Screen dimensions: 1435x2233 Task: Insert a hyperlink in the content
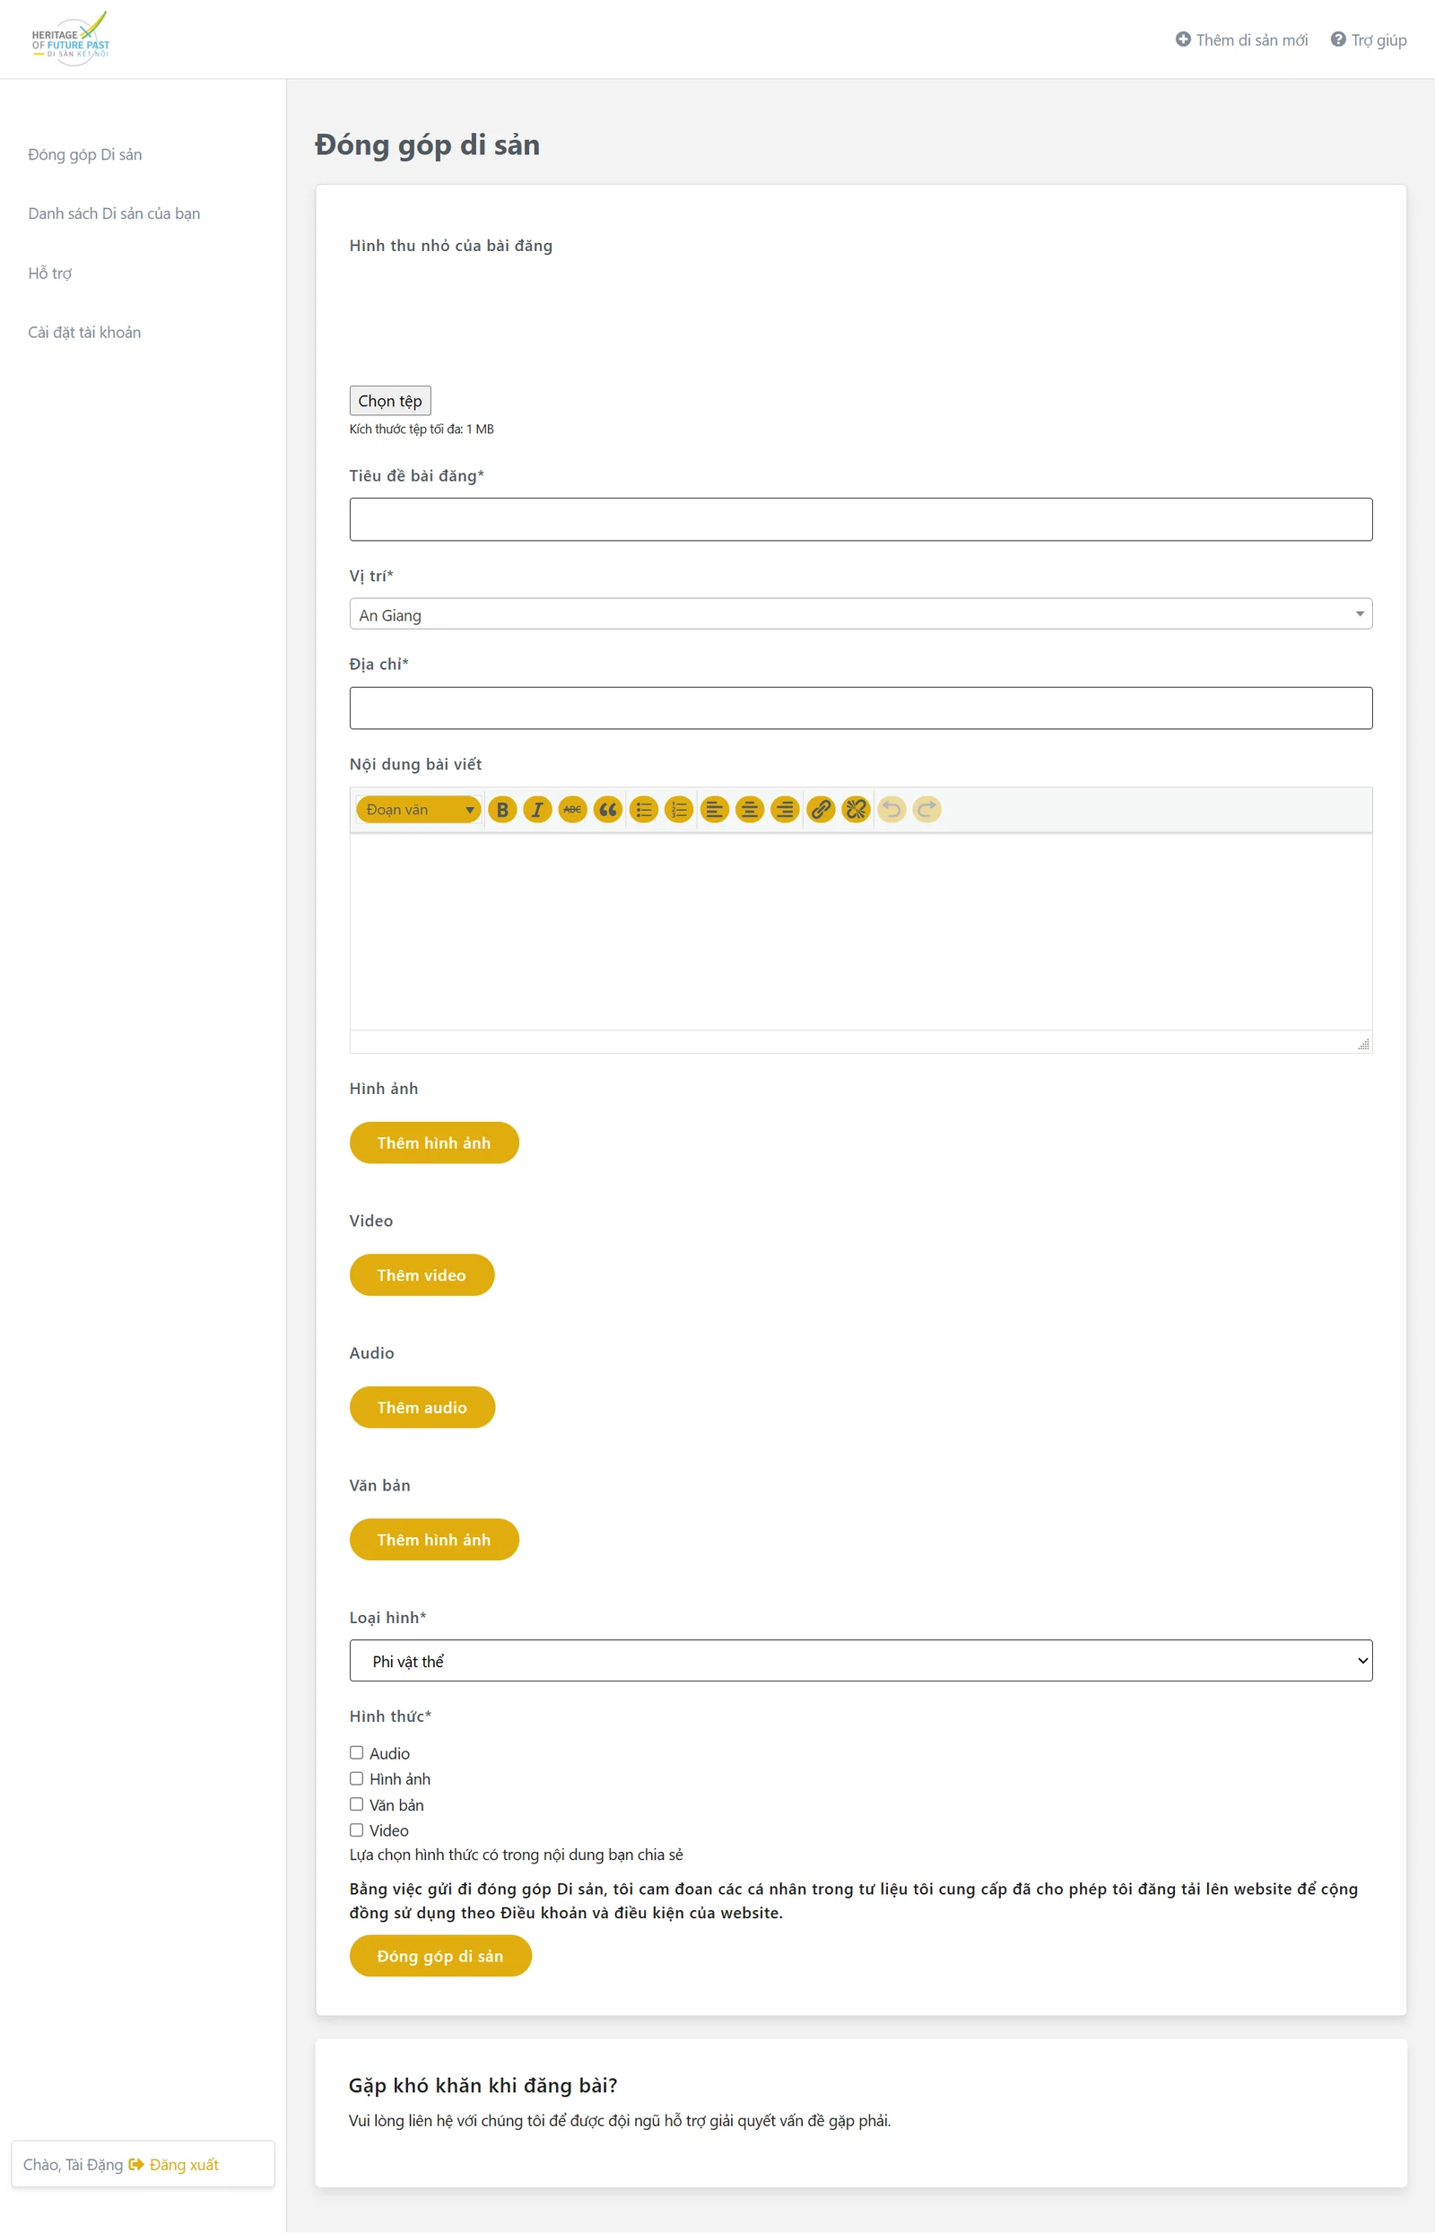pyautogui.click(x=820, y=810)
